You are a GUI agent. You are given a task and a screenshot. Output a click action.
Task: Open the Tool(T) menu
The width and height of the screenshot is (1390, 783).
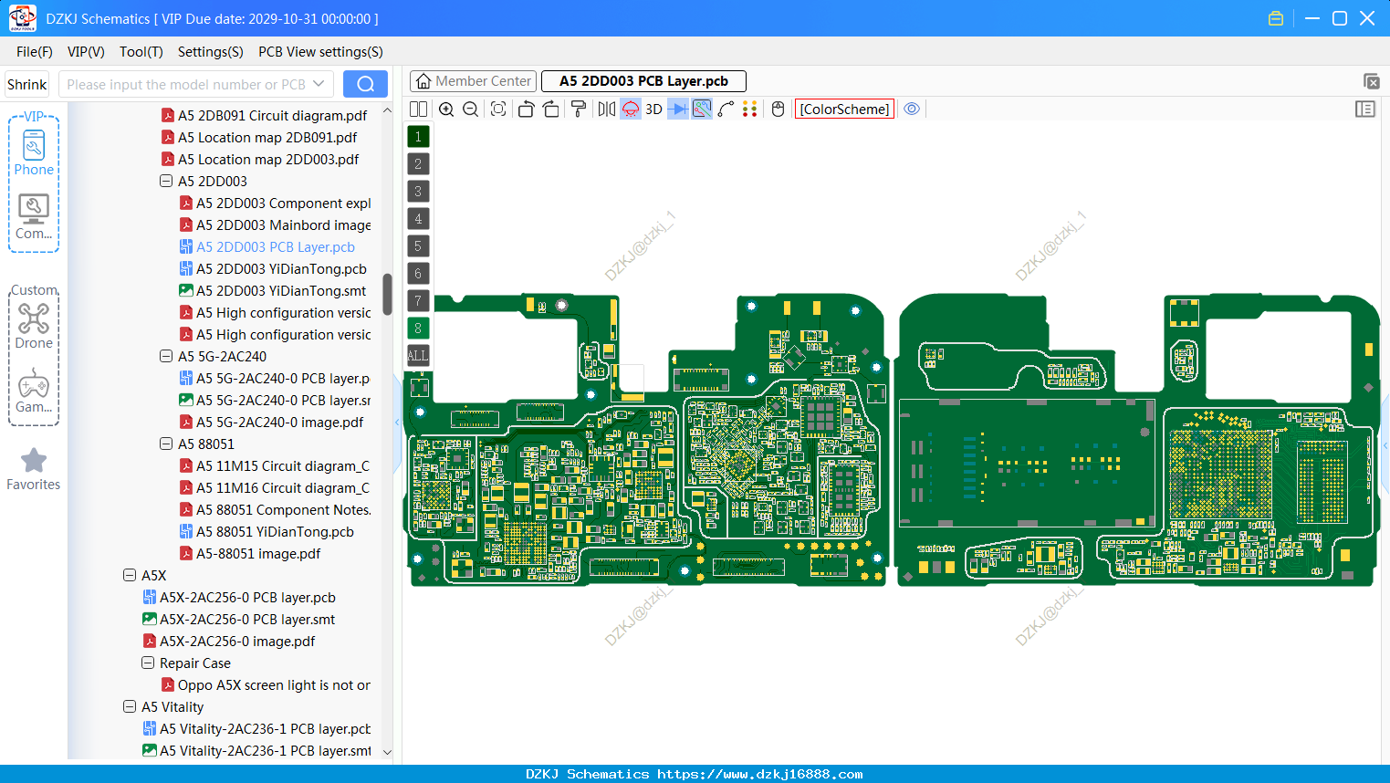coord(141,52)
